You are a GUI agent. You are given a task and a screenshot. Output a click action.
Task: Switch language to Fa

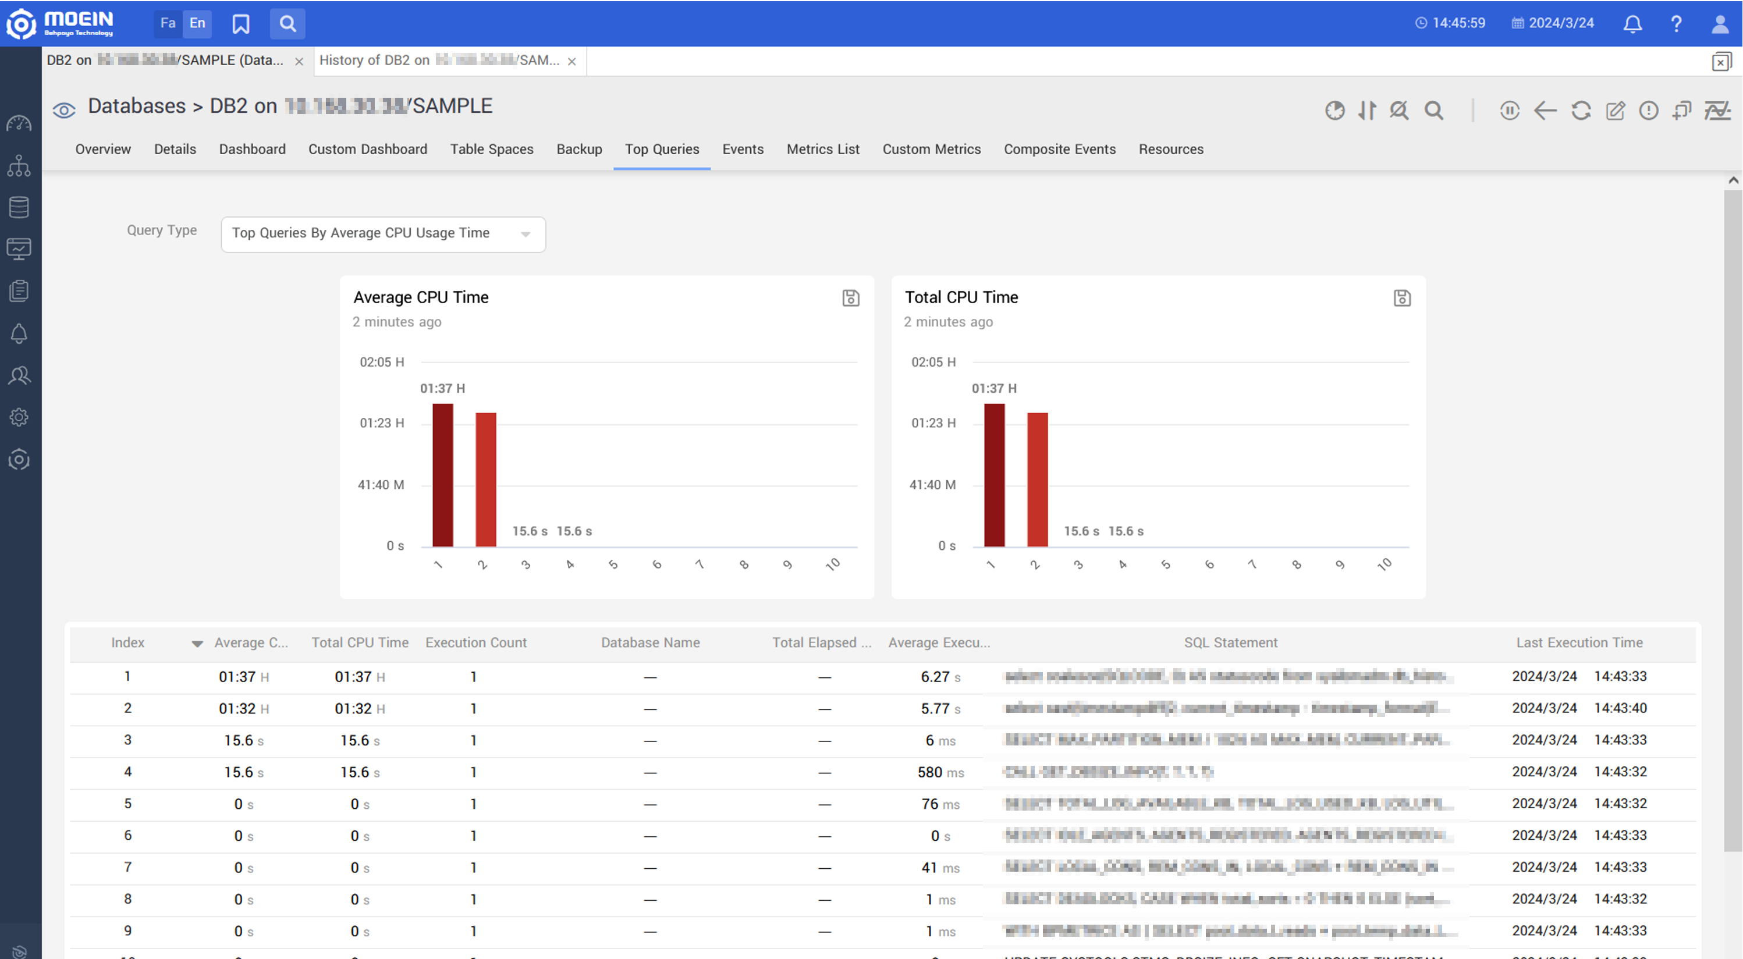point(168,24)
